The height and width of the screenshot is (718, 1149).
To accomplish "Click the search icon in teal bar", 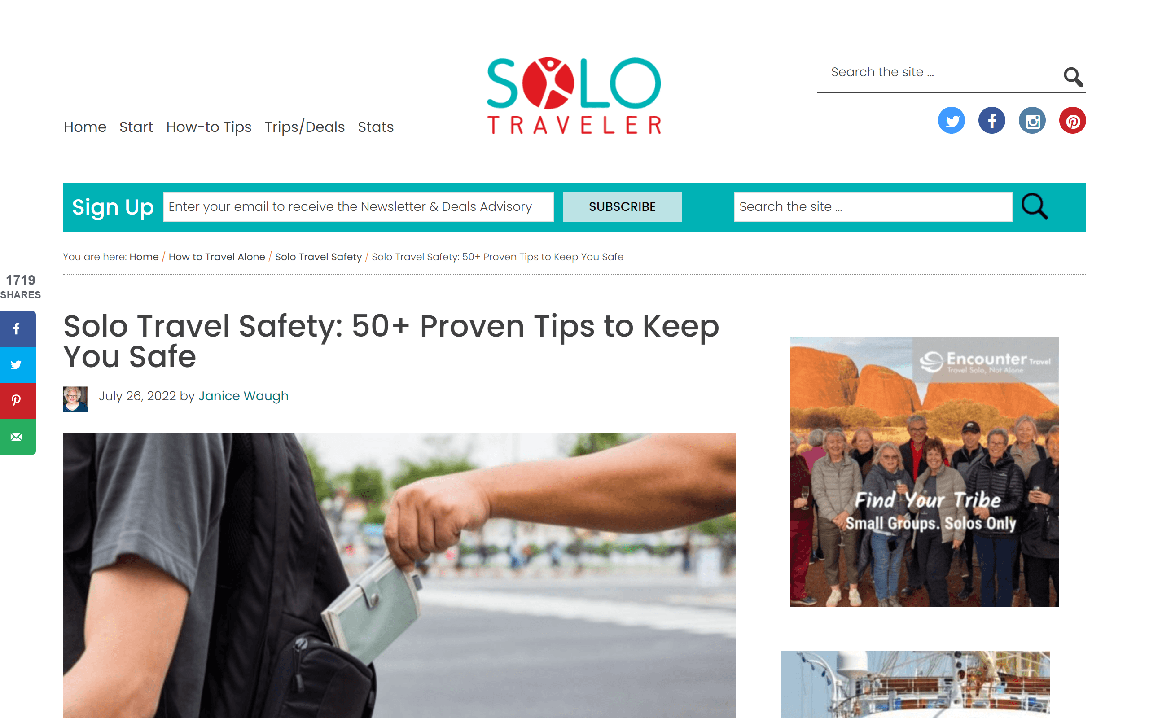I will click(1035, 206).
